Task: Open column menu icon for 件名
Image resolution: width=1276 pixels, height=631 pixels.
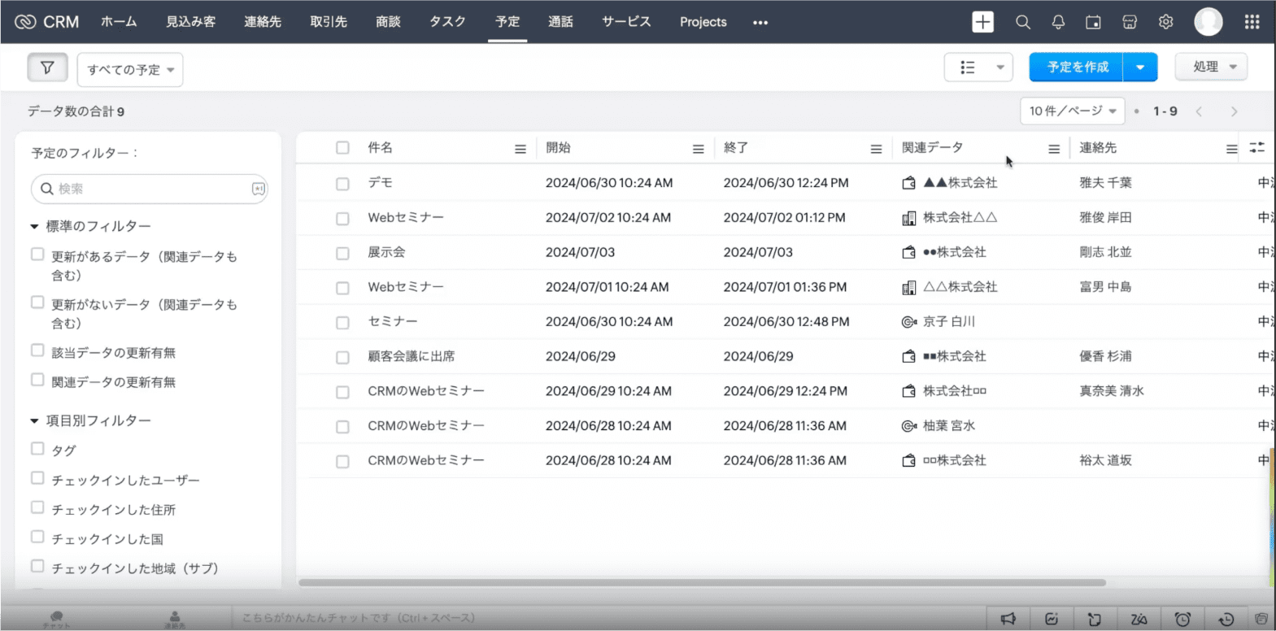Action: click(x=520, y=149)
